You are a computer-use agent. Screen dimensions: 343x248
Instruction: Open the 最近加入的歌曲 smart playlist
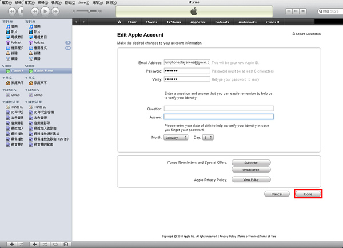click(x=43, y=128)
